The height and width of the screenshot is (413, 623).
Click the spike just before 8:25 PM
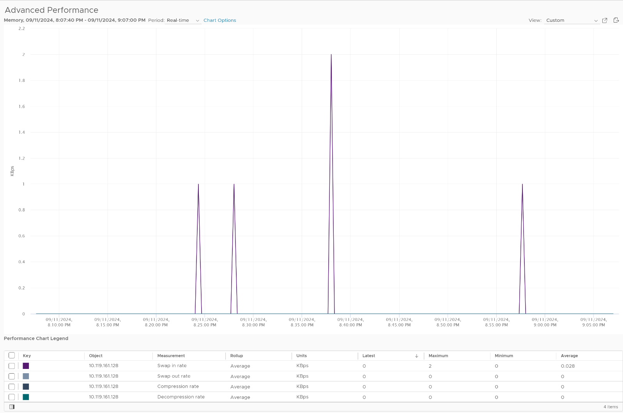pyautogui.click(x=198, y=185)
